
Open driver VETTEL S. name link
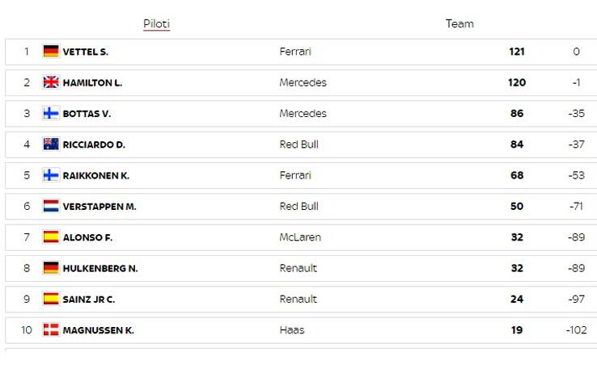(86, 52)
